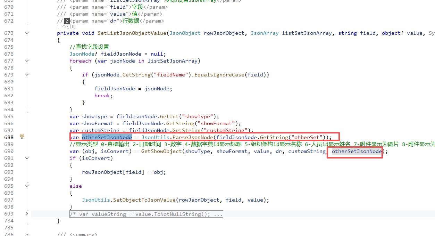Click the SetObjectToJsonValue method call
Viewport: 435px width, 236px height.
pyautogui.click(x=146, y=200)
